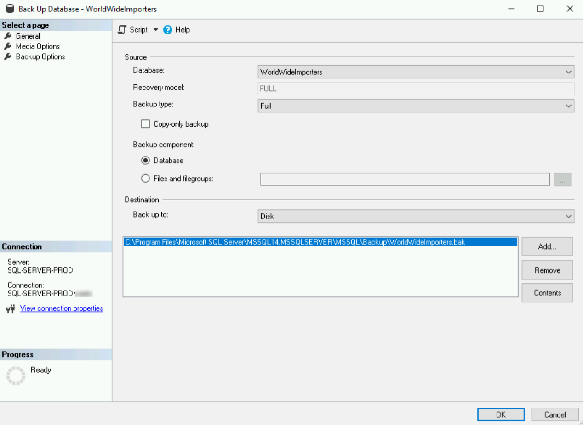Image resolution: width=583 pixels, height=425 pixels.
Task: Switch to the Media Options page
Action: pyautogui.click(x=38, y=46)
